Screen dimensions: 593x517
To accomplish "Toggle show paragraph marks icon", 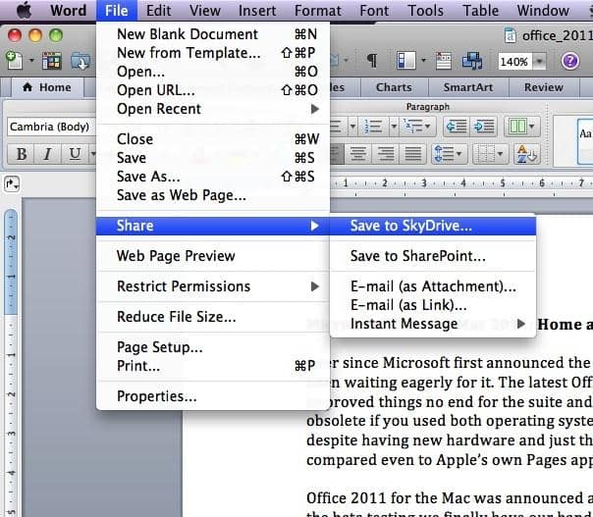I will pyautogui.click(x=372, y=60).
